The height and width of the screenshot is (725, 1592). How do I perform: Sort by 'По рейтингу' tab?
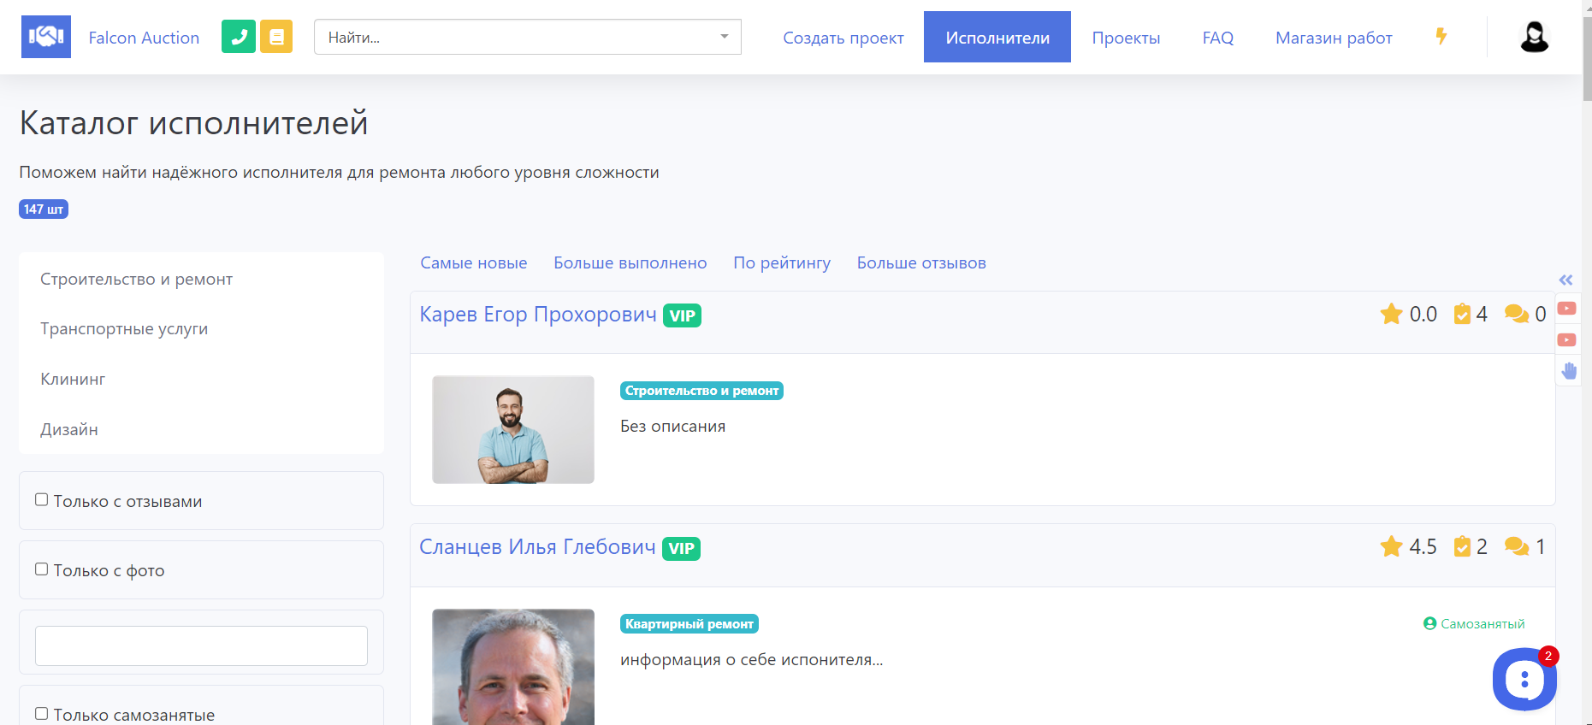pyautogui.click(x=782, y=263)
